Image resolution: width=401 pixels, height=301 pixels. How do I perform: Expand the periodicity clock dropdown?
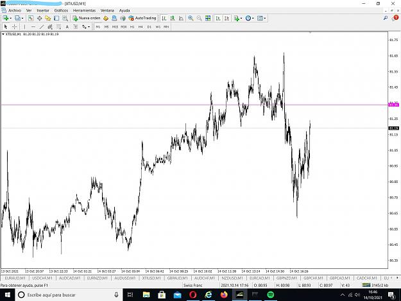253,19
